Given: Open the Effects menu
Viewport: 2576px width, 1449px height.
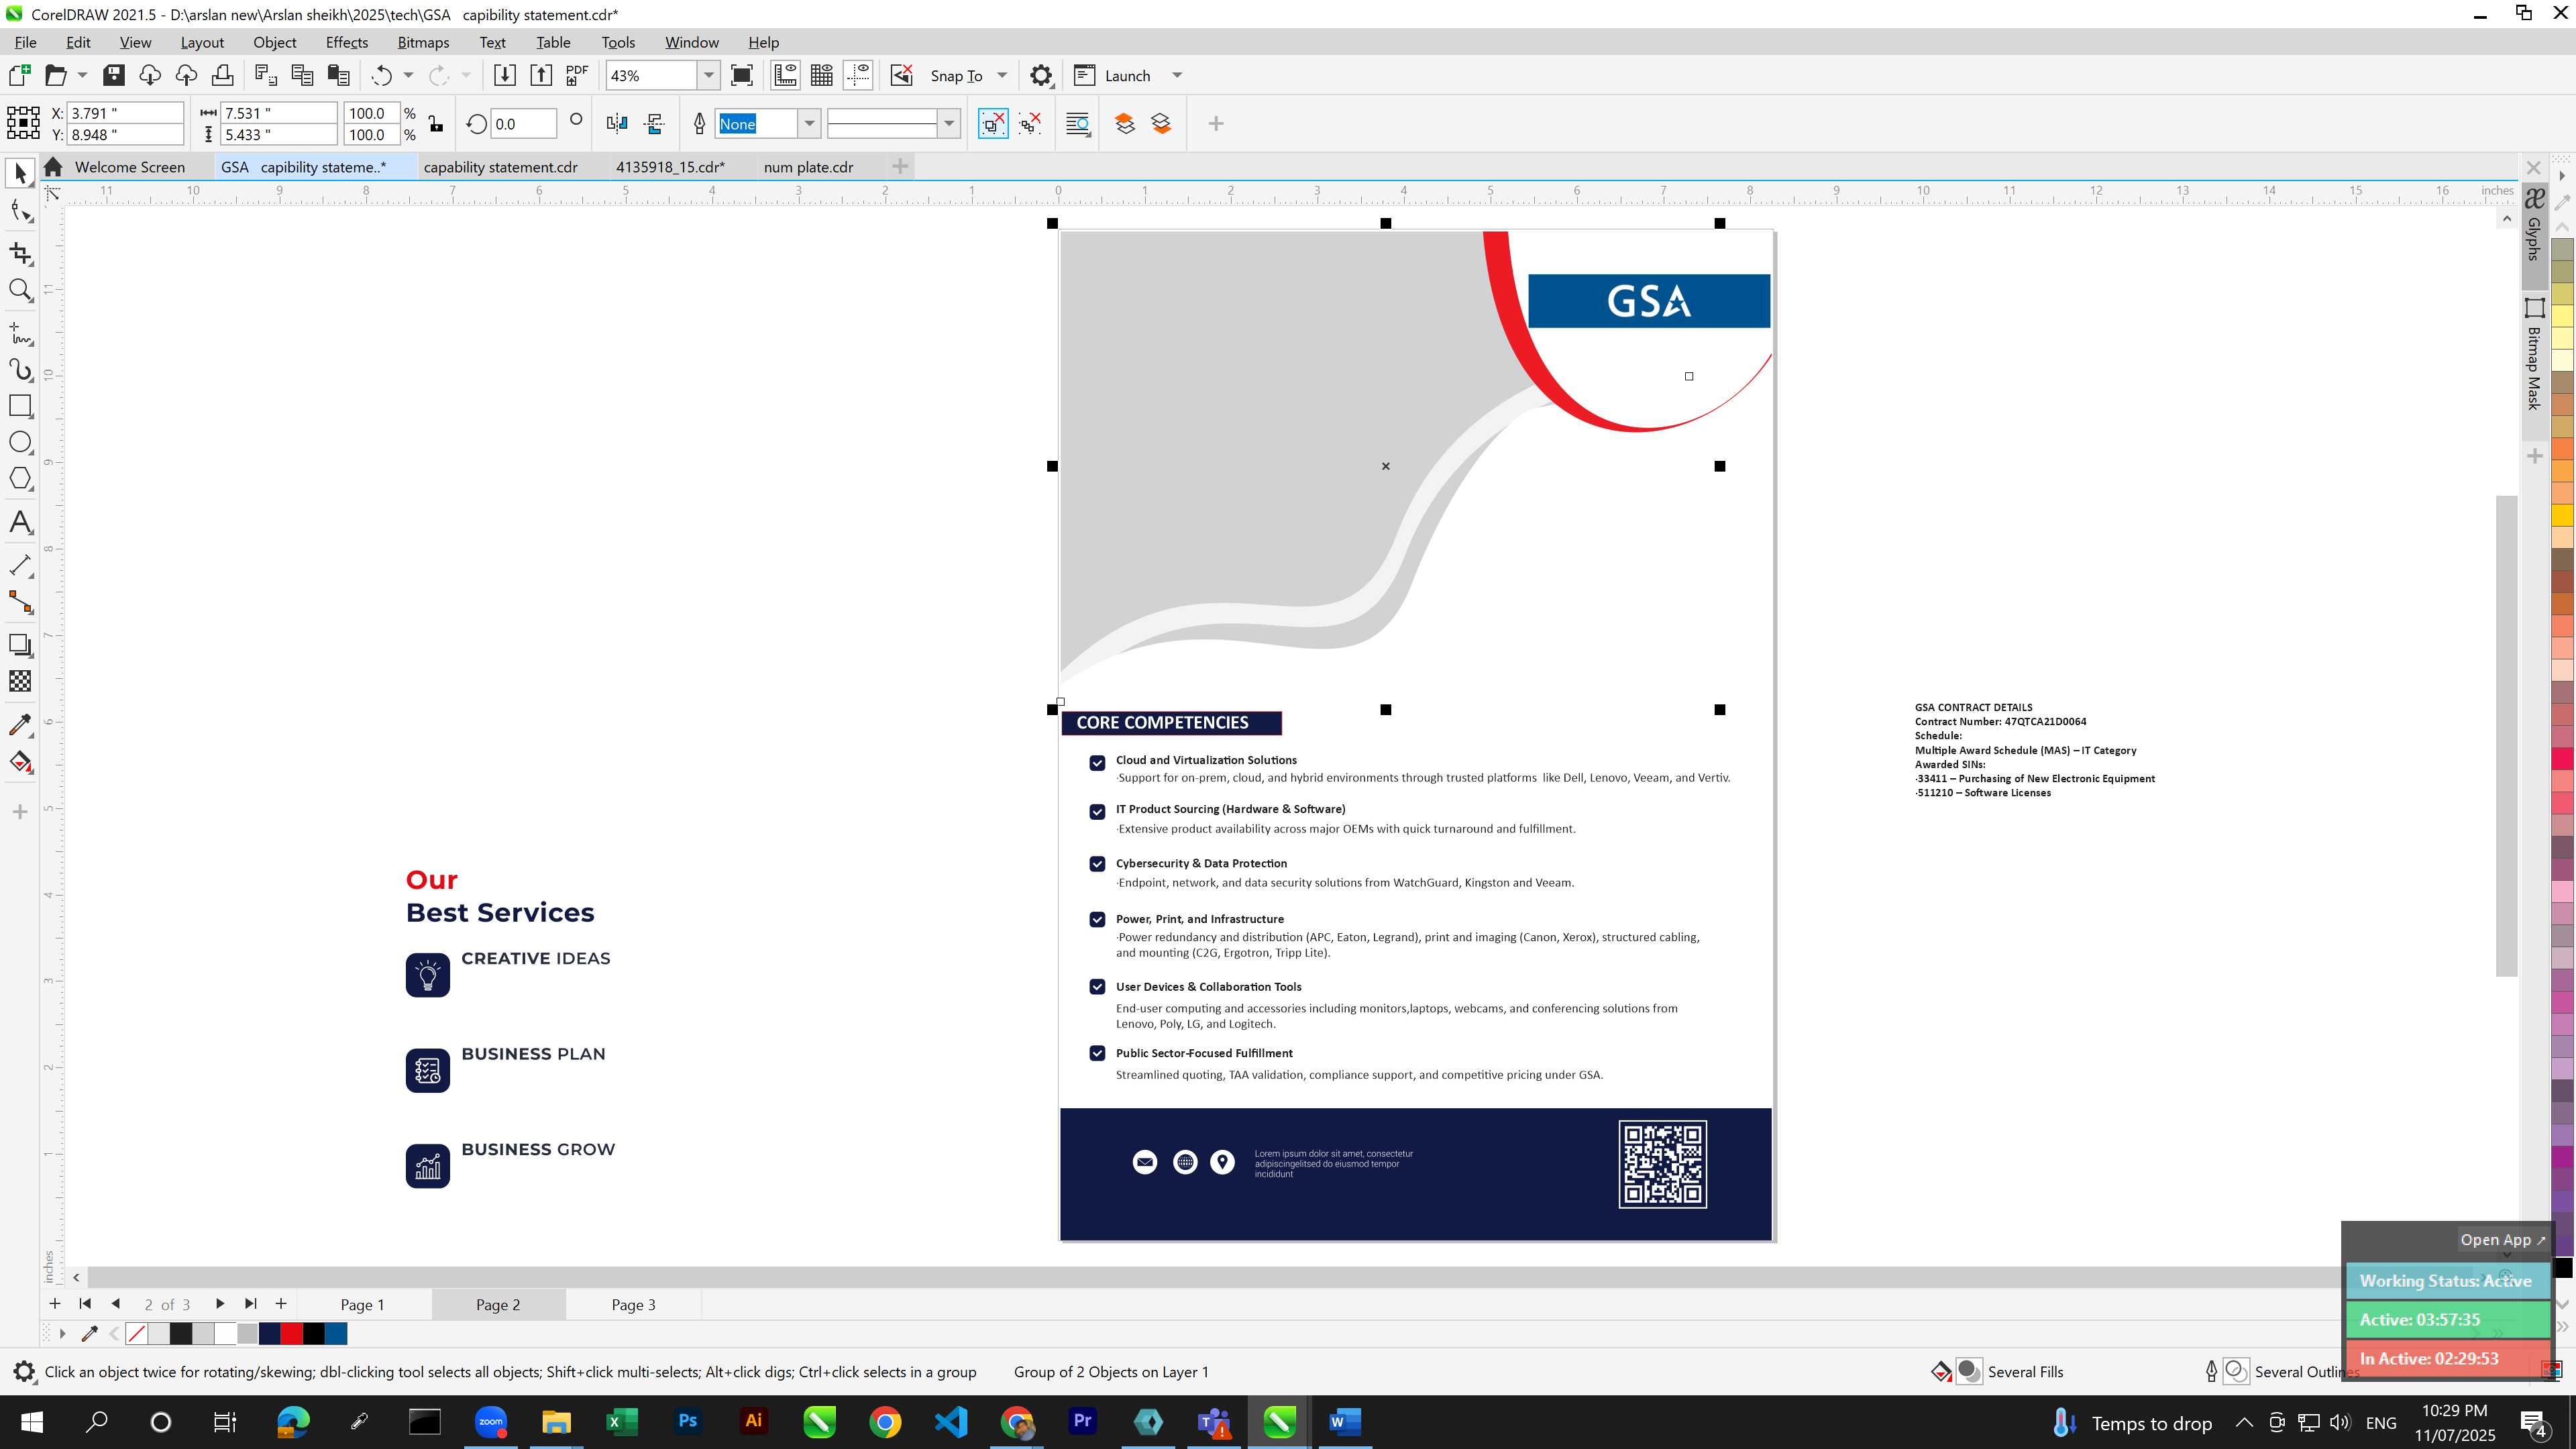Looking at the screenshot, I should (x=346, y=42).
